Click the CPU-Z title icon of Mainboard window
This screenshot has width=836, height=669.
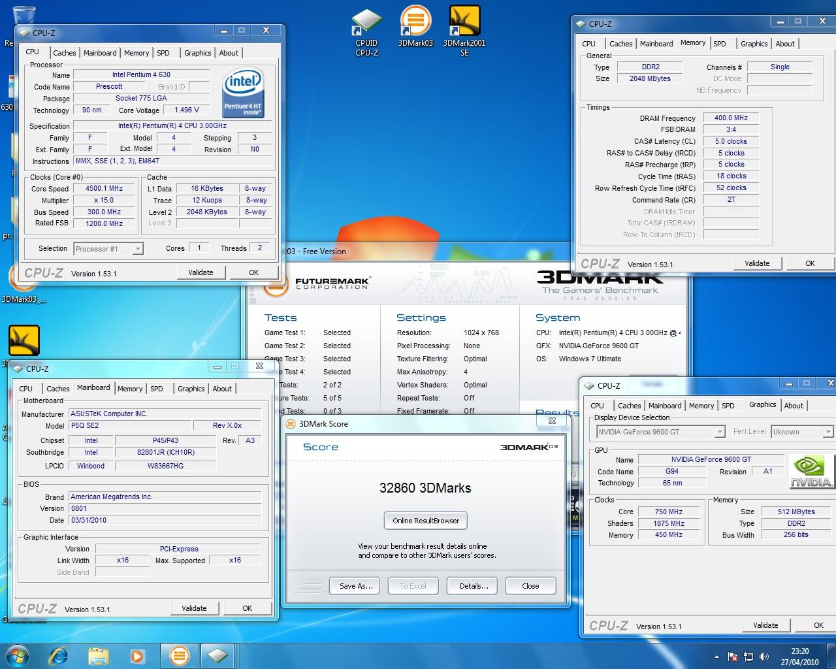click(x=18, y=368)
